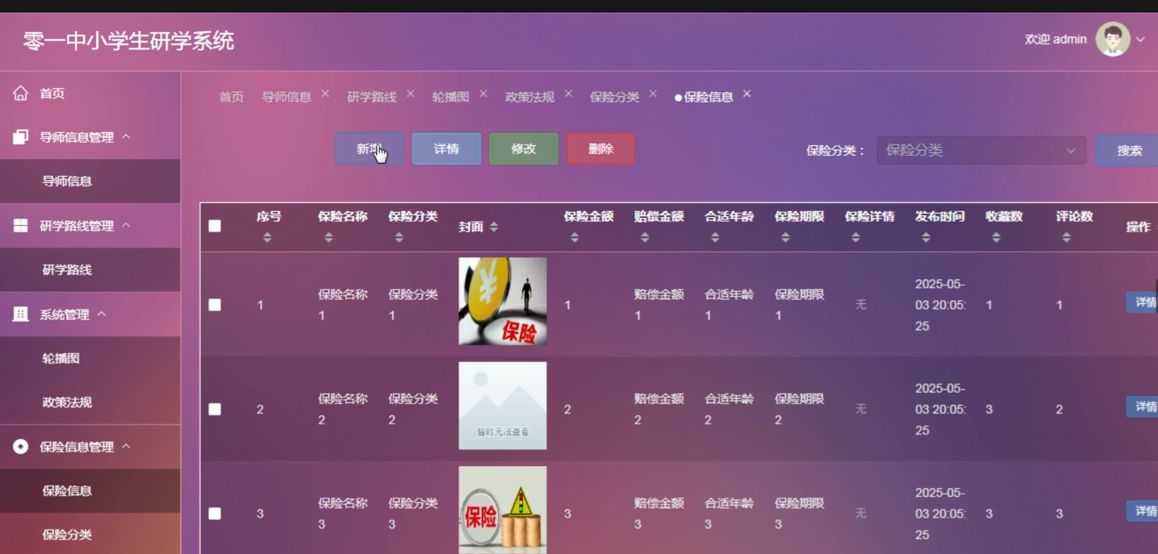Click the admin avatar picture
1158x554 pixels.
click(x=1112, y=39)
